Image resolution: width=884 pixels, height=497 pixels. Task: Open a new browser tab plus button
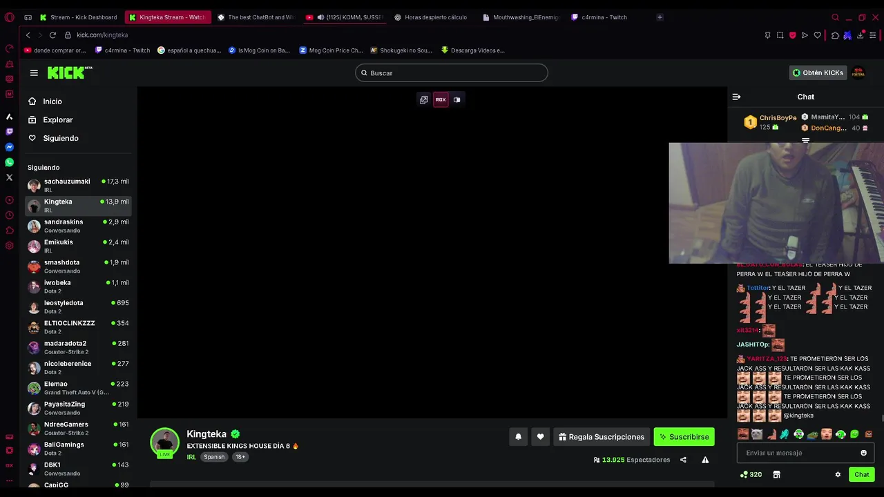pyautogui.click(x=660, y=17)
